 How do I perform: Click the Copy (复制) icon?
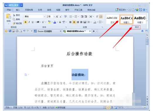coord(14,19)
